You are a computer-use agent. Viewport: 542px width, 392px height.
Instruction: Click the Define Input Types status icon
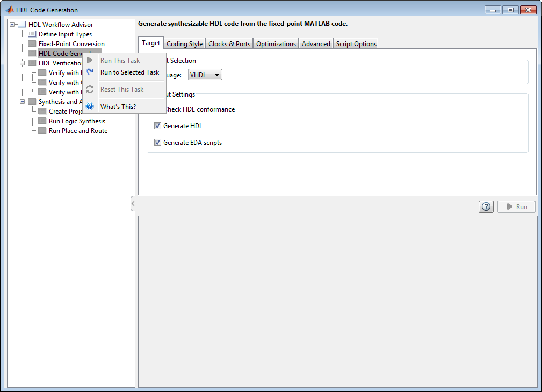(32, 34)
